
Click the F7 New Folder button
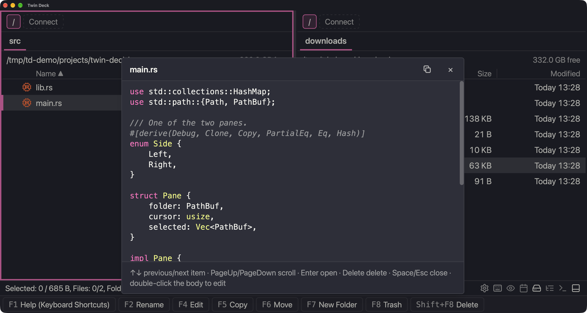pyautogui.click(x=332, y=305)
